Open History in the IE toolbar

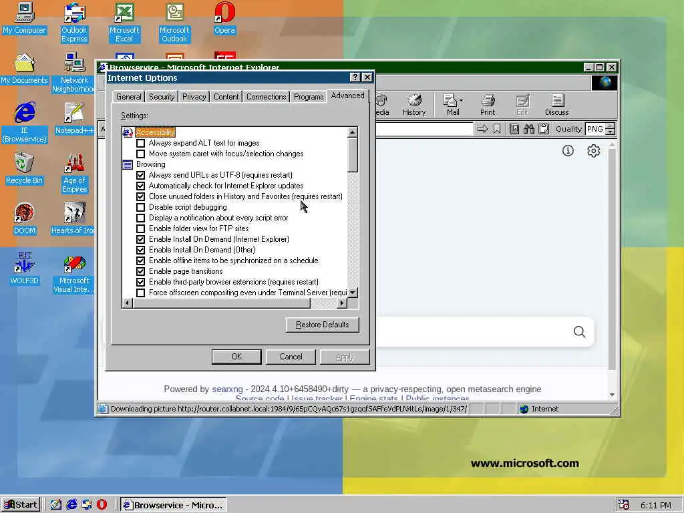(x=414, y=105)
